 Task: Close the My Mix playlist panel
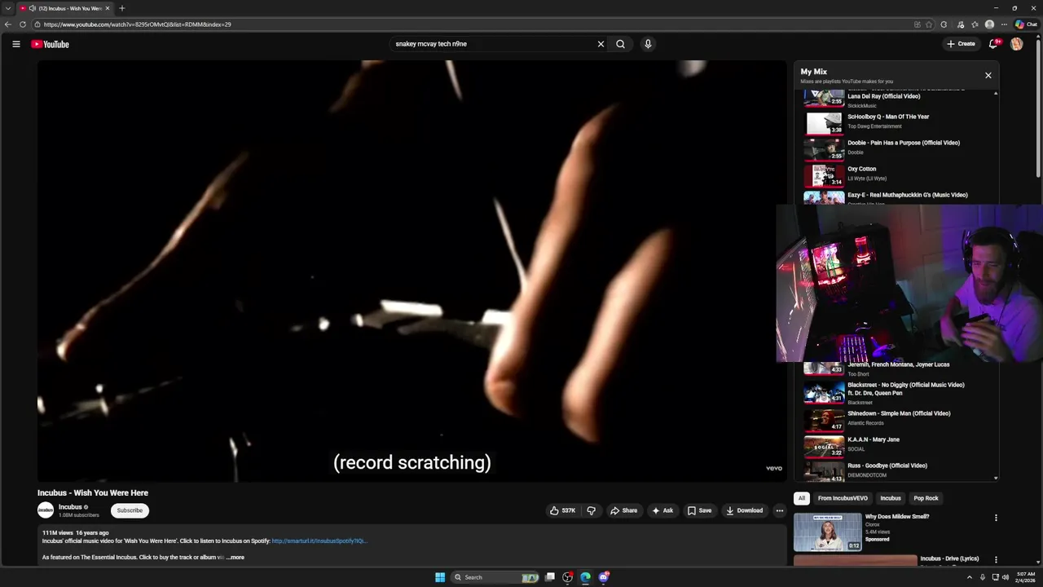[x=988, y=75]
